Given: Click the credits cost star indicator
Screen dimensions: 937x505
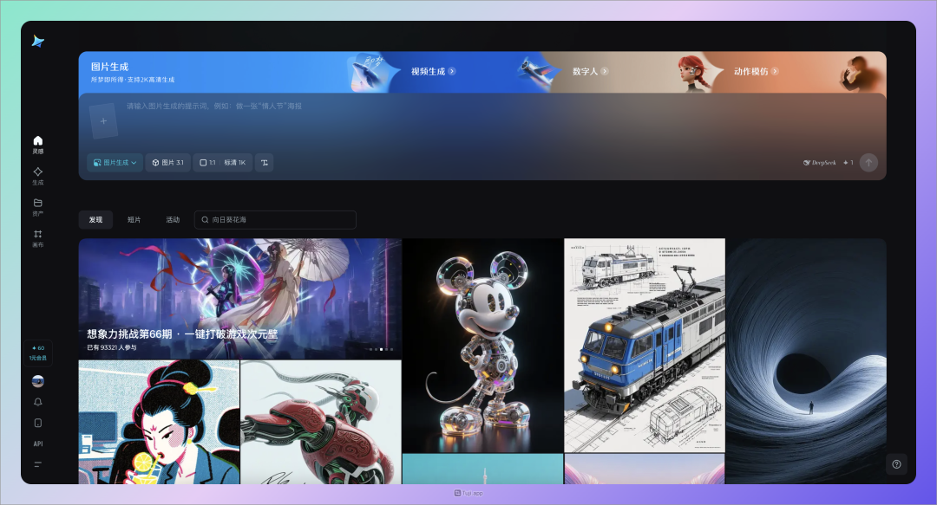Looking at the screenshot, I should pyautogui.click(x=849, y=162).
